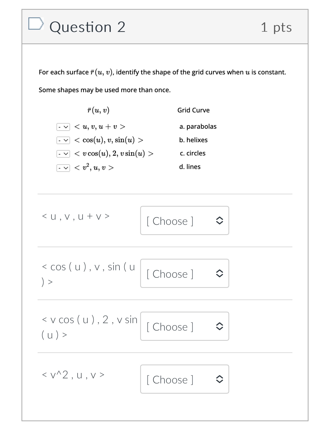This screenshot has height=434, width=330.
Task: Select answer option c. circles
Action: tap(192, 153)
